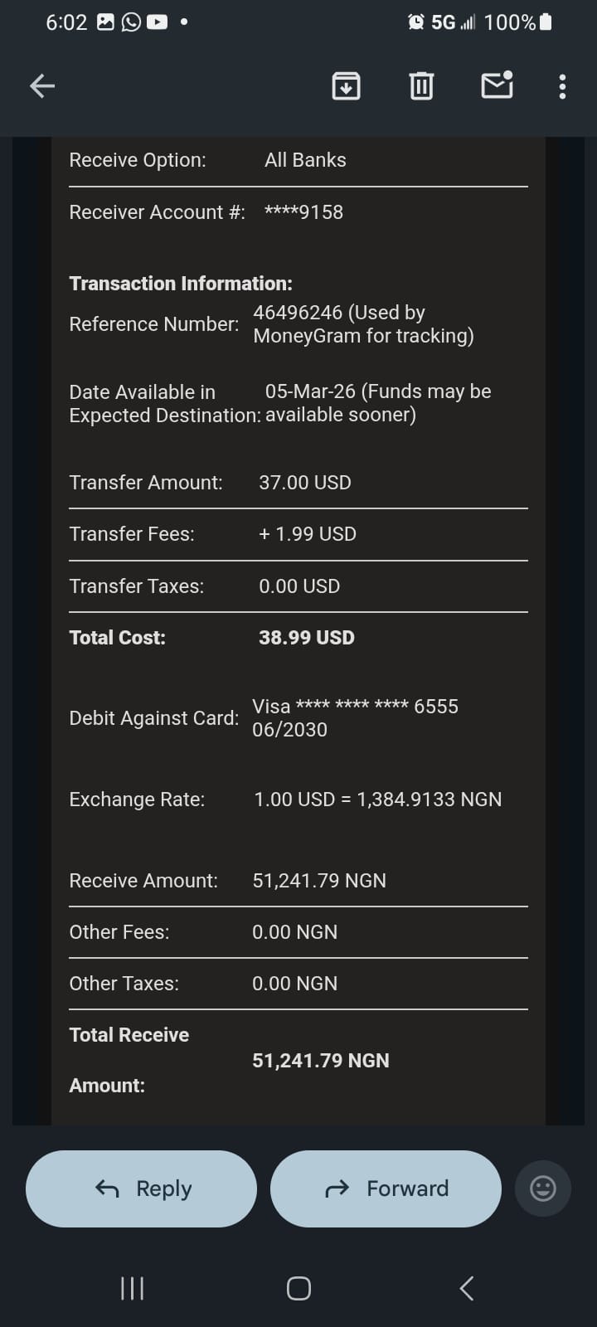Screen dimensions: 597x1327
Task: Open the three-dot more options menu
Action: pos(562,86)
